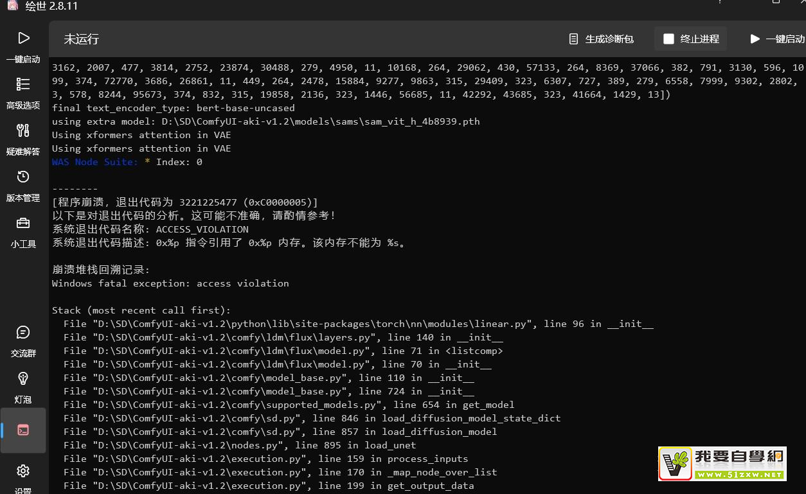Select the console terminal icon in sidebar
Screen dimensions: 806x494
coord(23,430)
